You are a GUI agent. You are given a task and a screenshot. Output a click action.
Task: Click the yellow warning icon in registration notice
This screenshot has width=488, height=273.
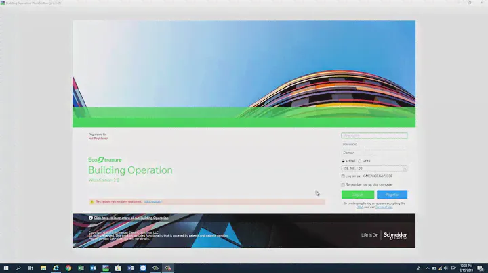coord(92,201)
